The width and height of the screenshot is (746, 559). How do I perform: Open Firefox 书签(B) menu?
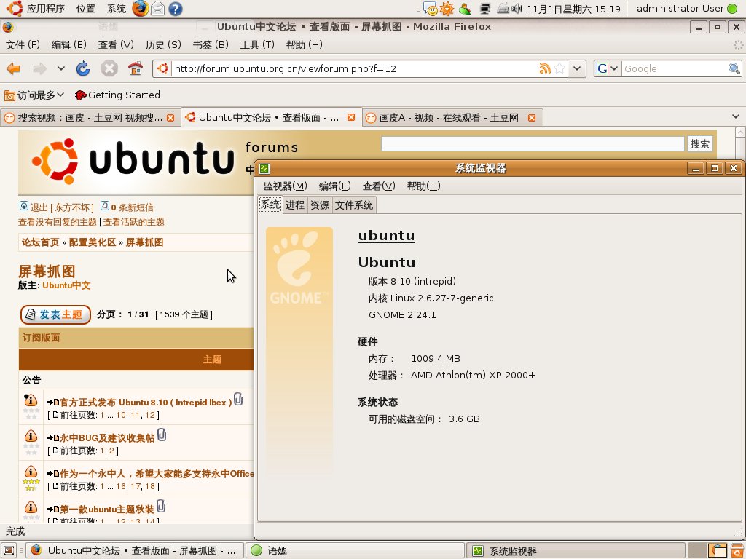tap(211, 45)
